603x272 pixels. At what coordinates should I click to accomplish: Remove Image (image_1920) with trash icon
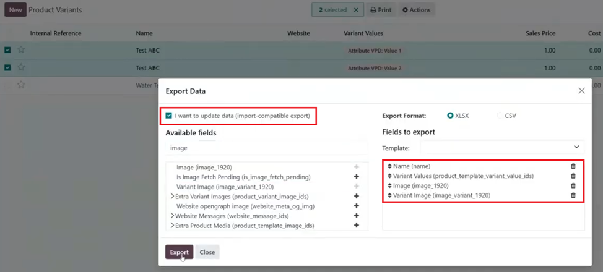(x=573, y=185)
